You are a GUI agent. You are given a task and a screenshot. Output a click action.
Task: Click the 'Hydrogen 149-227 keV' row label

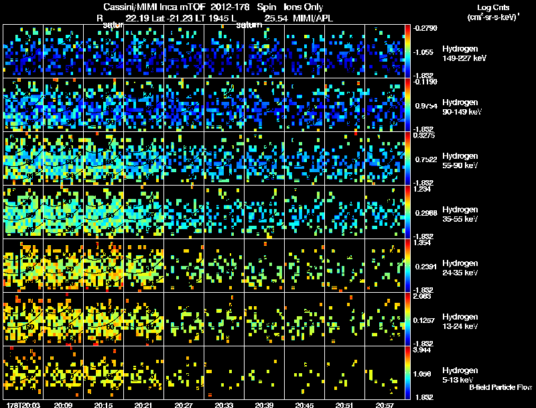click(464, 54)
